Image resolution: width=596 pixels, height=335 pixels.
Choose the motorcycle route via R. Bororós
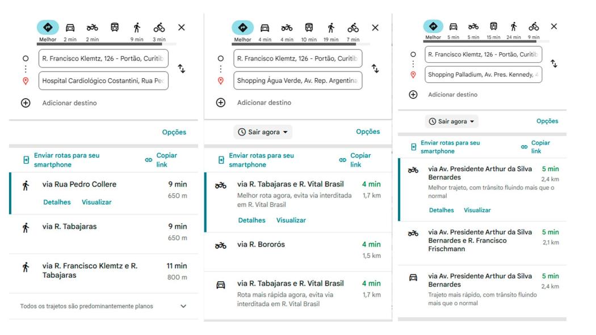[x=261, y=245]
